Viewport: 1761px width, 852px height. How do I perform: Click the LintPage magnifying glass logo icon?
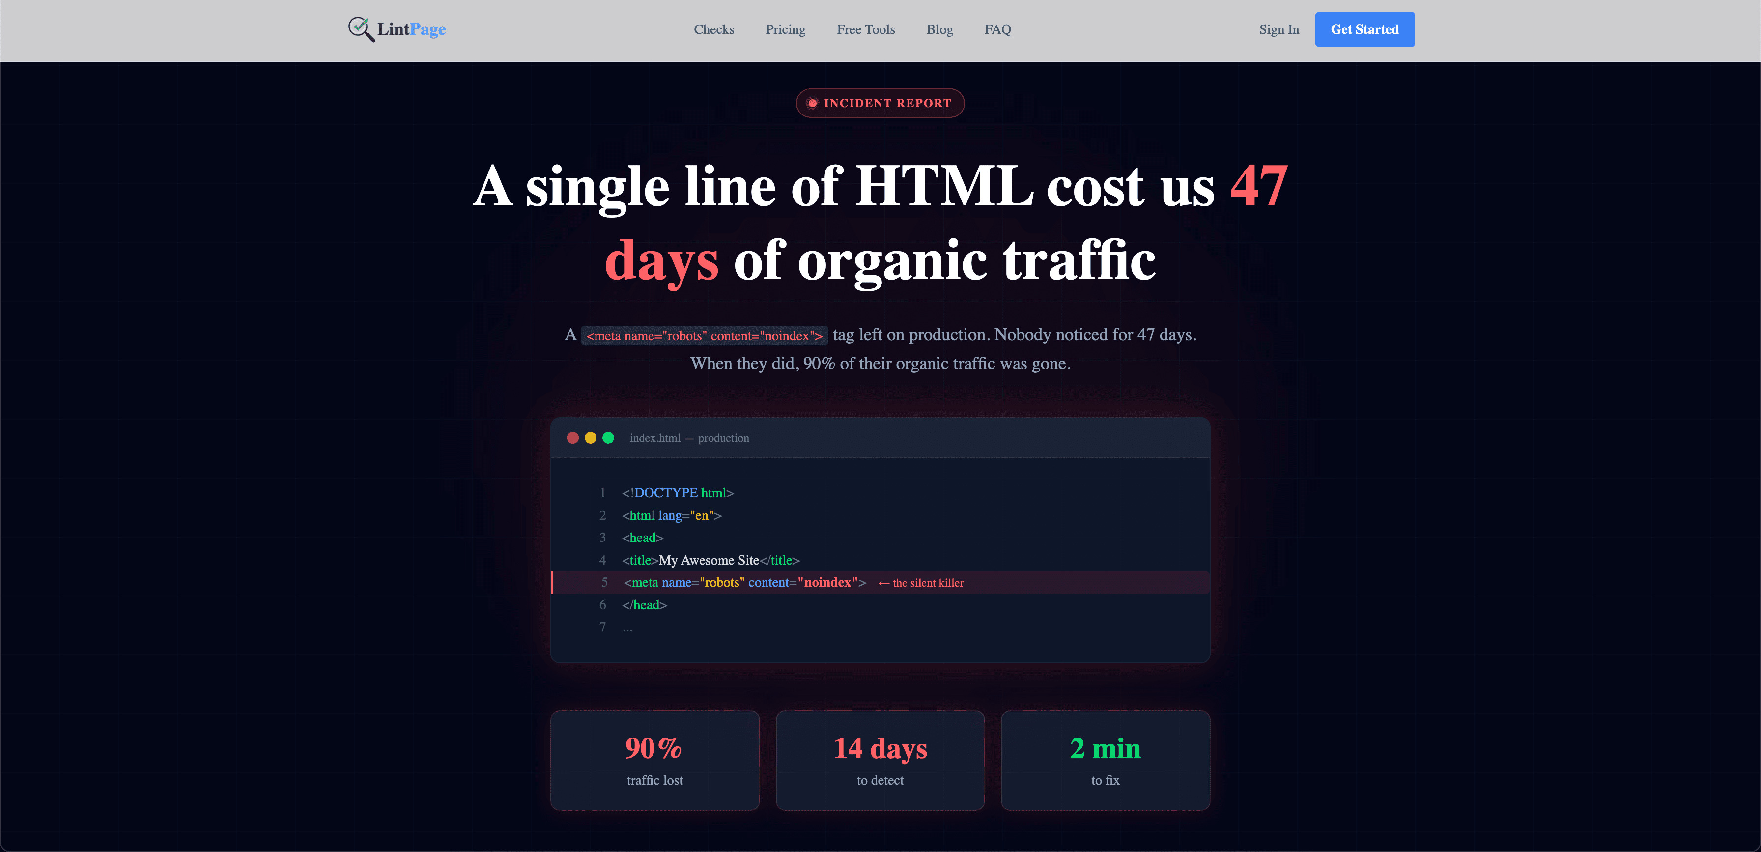tap(360, 28)
